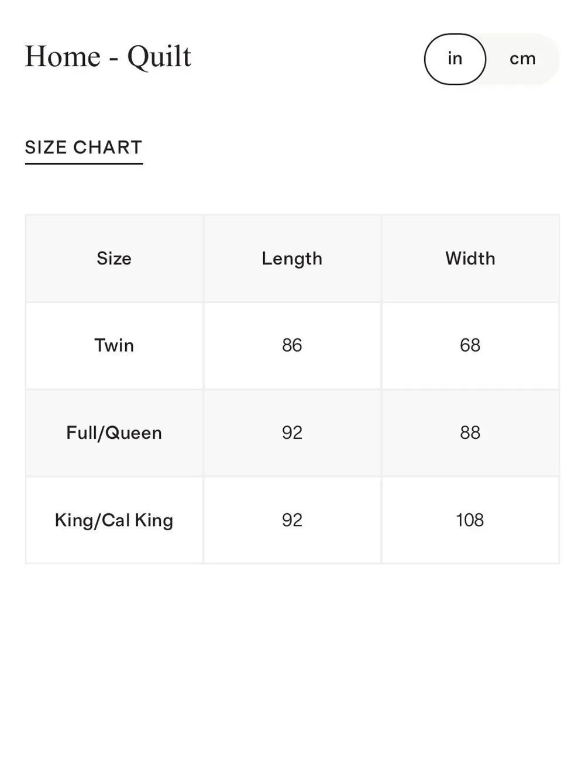This screenshot has width=585, height=780.
Task: Select the Width column header
Action: (x=470, y=259)
